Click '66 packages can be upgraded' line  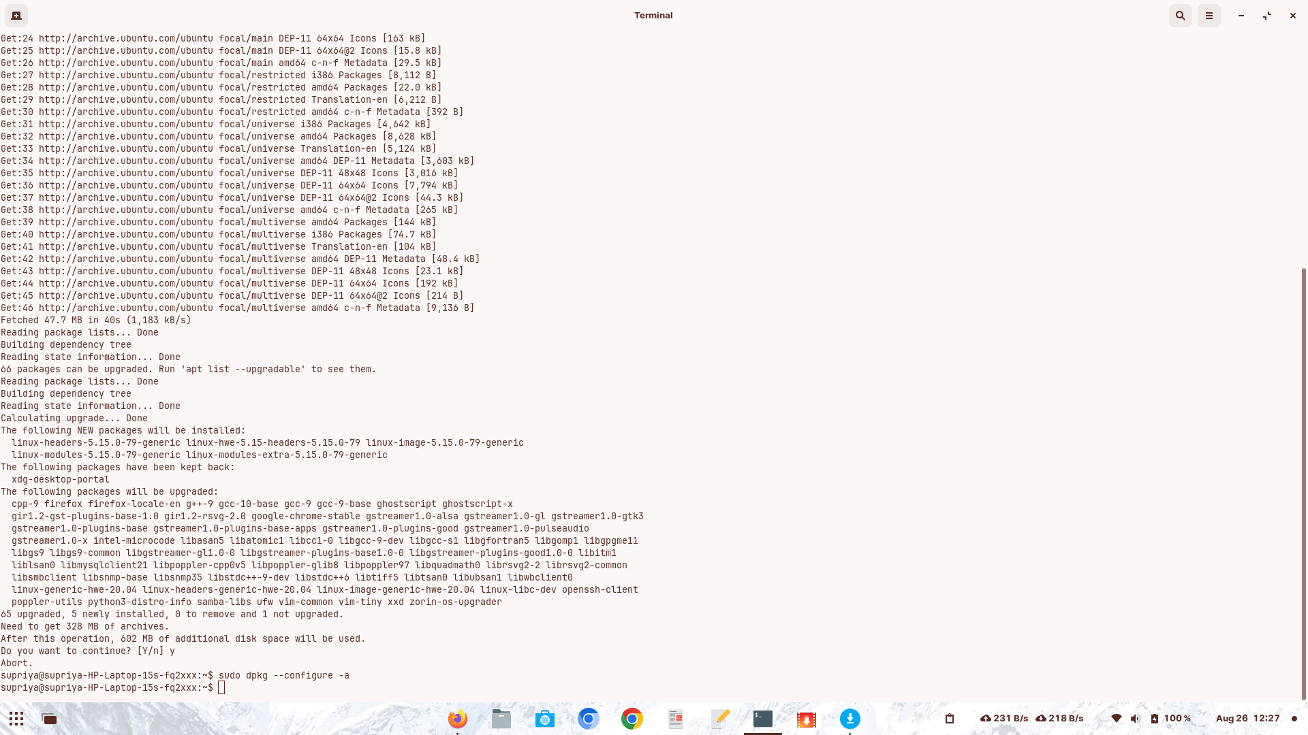pos(189,370)
